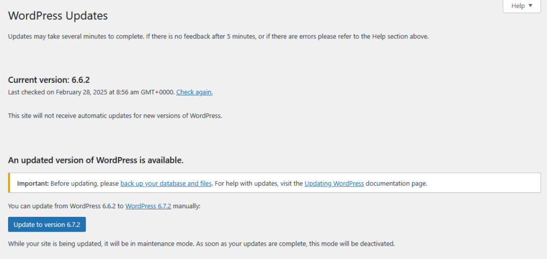
Task: Click the bold "Important:" notice label
Action: point(33,183)
